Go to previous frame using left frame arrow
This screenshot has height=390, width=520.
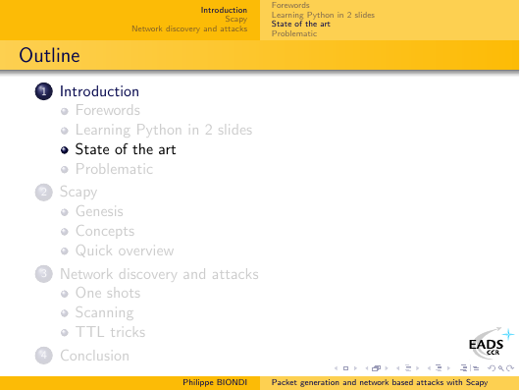(367, 368)
